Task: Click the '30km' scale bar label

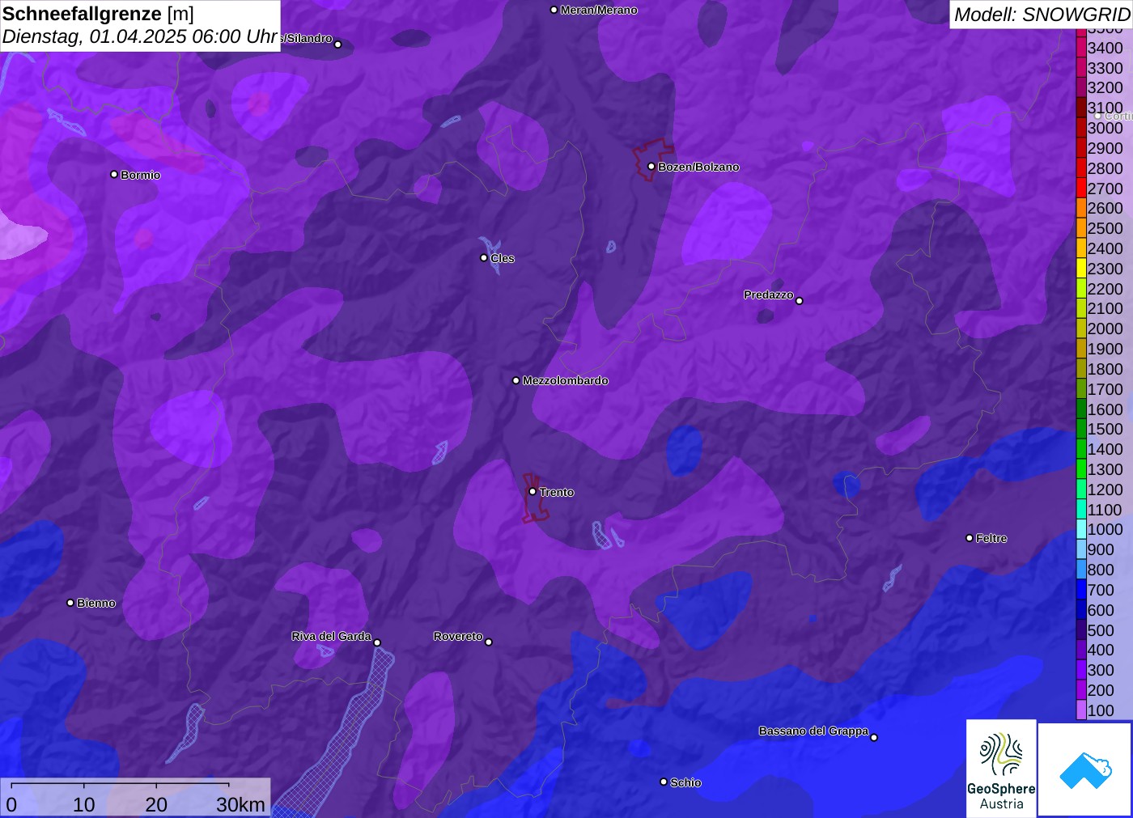Action: click(240, 804)
